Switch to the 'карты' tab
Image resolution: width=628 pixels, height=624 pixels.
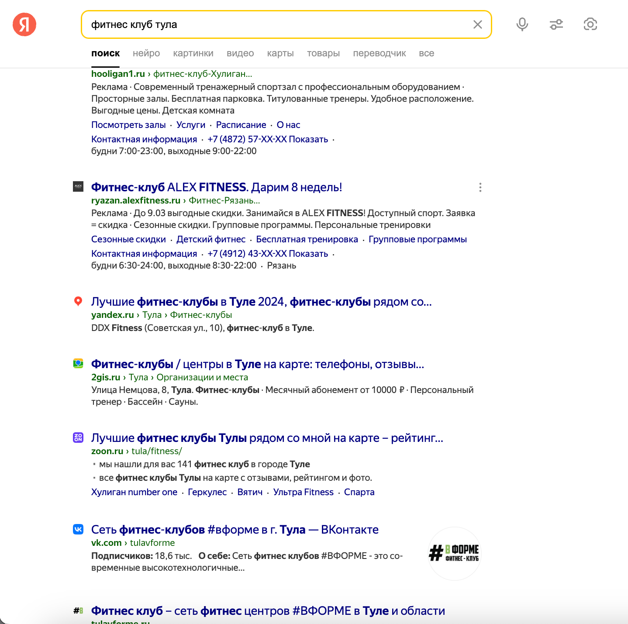click(x=280, y=53)
